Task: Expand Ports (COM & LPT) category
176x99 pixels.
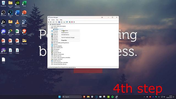Action: (x=50, y=48)
